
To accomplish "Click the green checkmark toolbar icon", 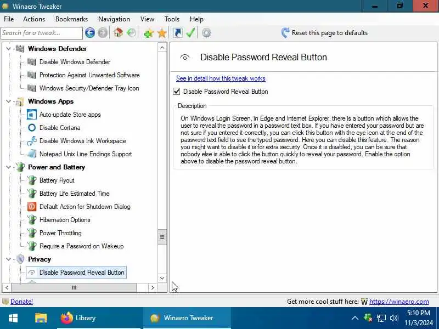I will [x=190, y=33].
